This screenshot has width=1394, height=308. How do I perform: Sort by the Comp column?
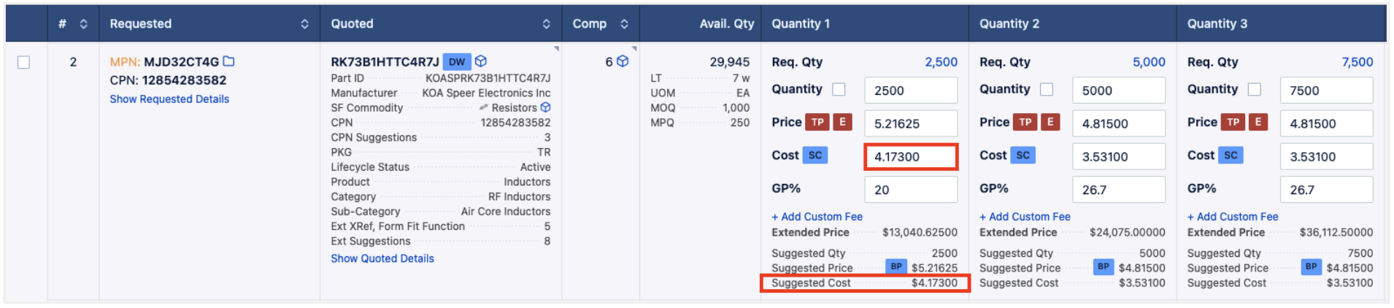(x=624, y=24)
